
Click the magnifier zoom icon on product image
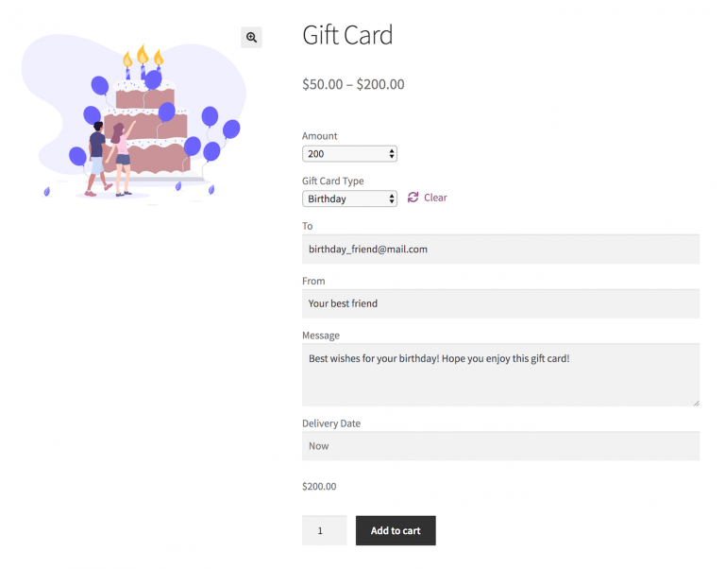251,38
